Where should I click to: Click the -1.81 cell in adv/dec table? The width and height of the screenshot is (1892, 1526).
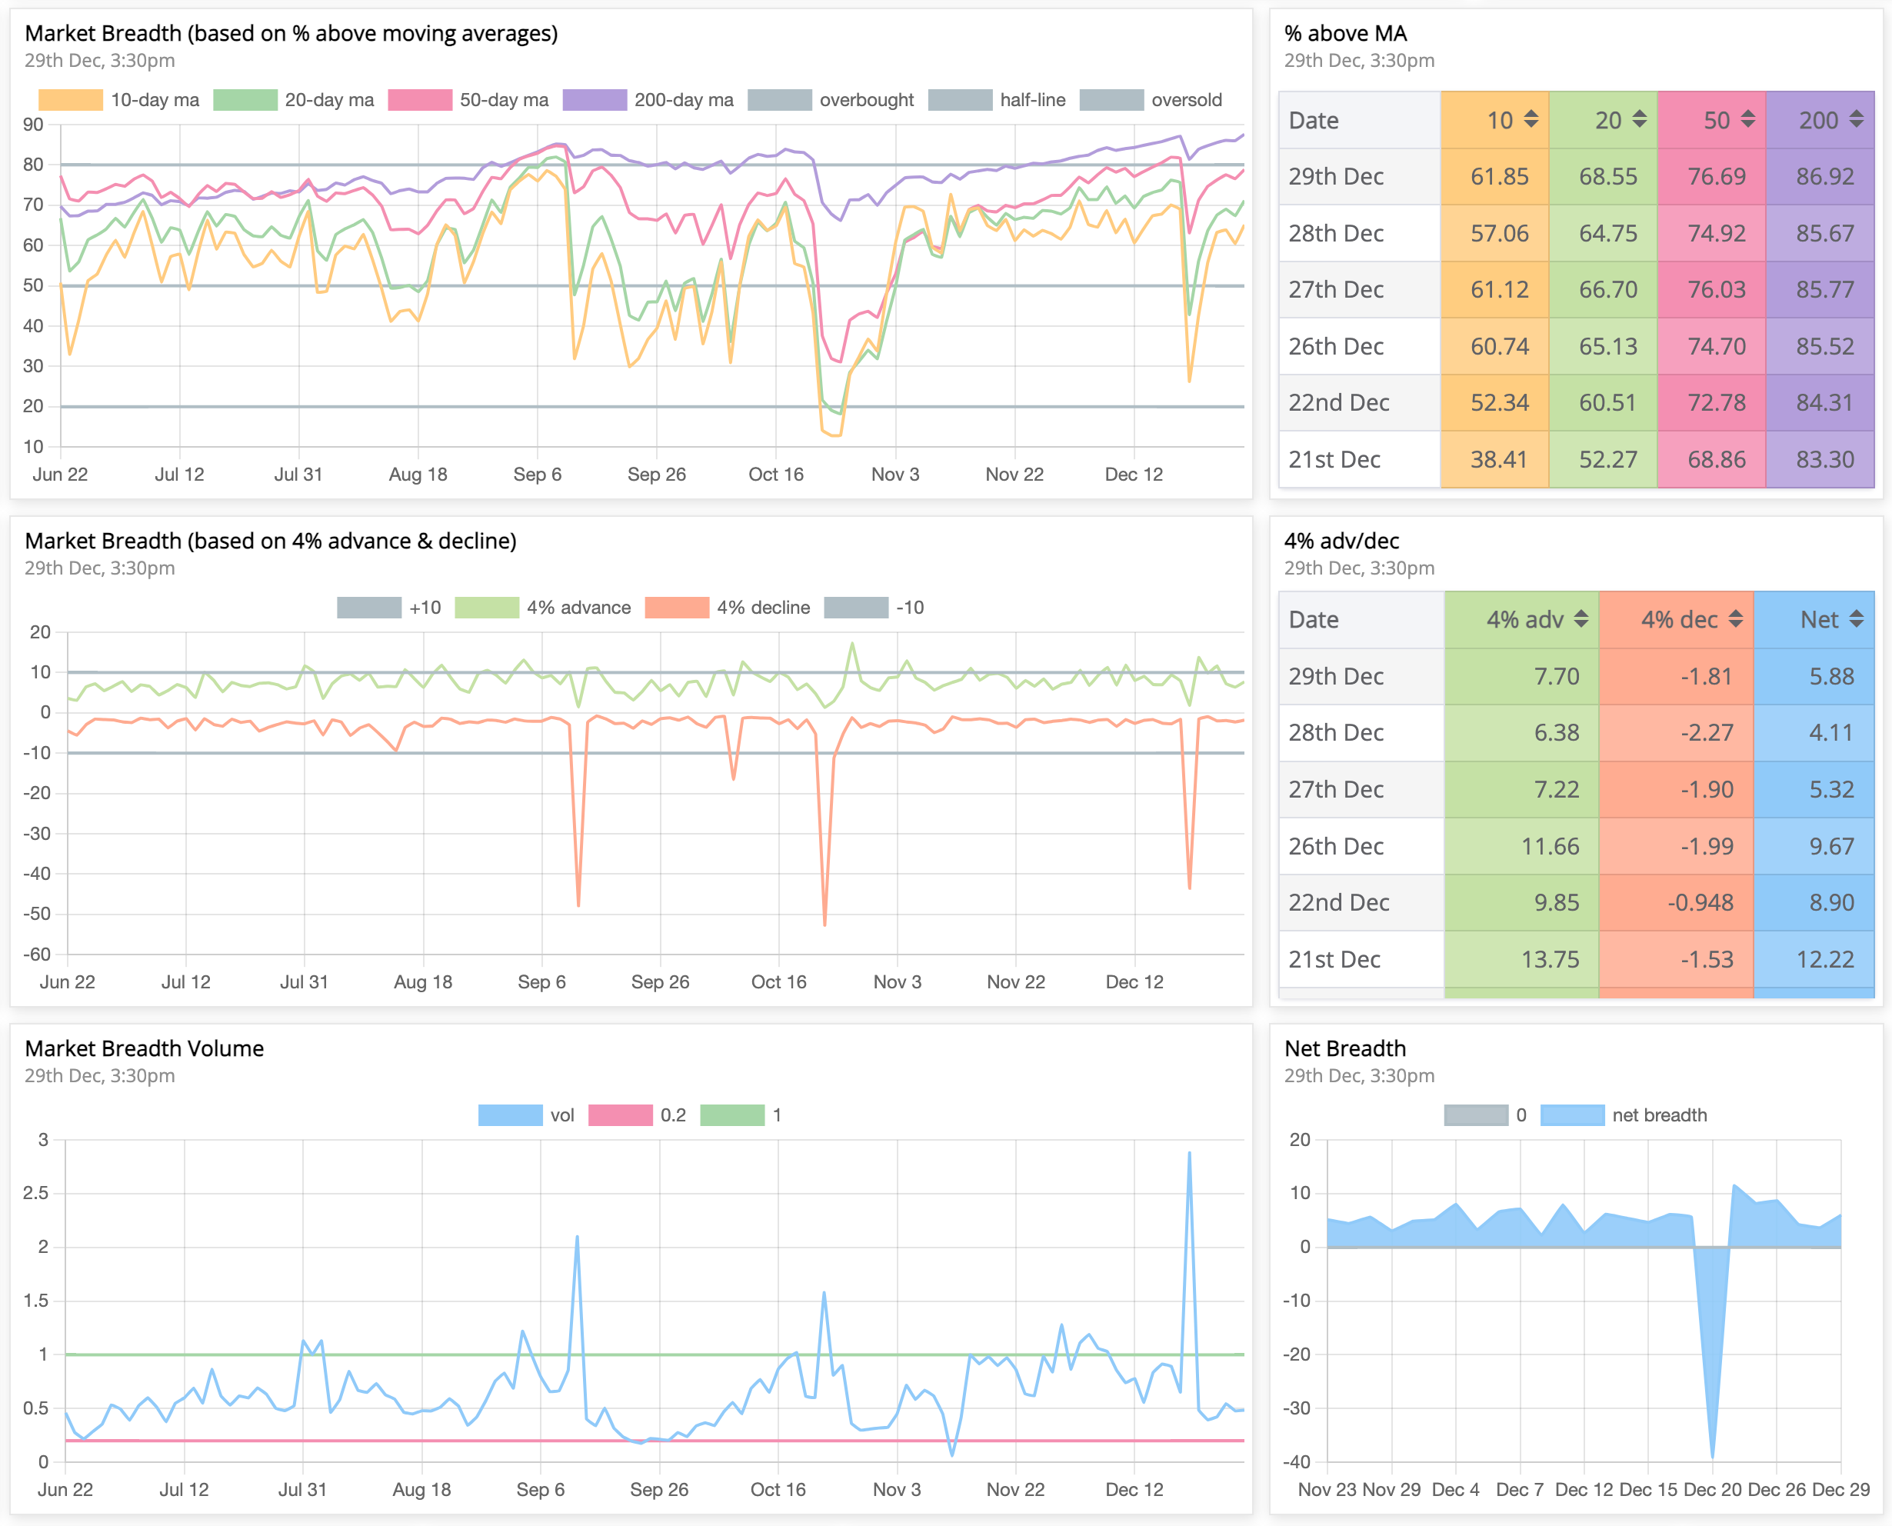[x=1676, y=676]
